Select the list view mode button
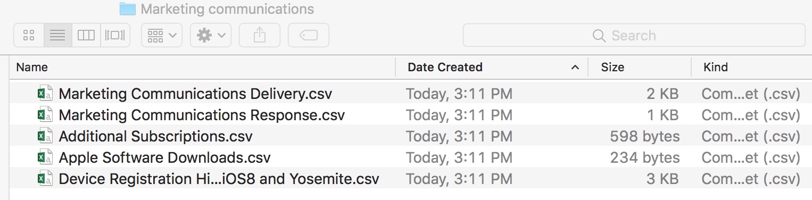This screenshot has width=812, height=200. 57,36
